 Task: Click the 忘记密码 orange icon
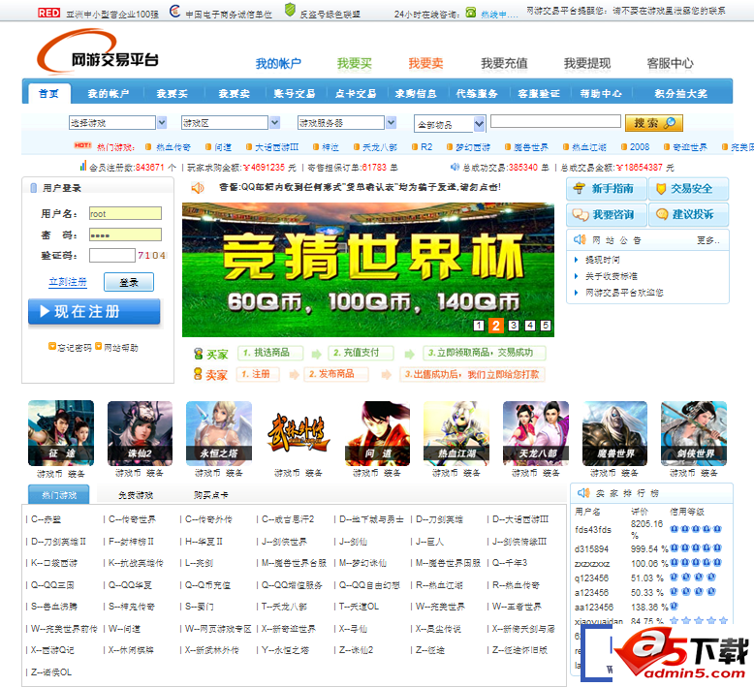point(52,346)
